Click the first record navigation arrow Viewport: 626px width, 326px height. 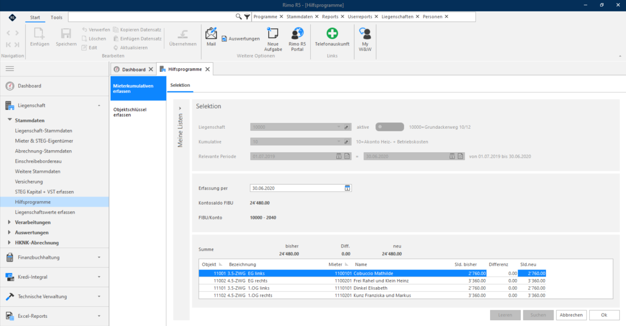[8, 45]
